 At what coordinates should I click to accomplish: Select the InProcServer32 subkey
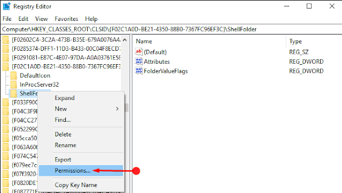coord(39,84)
